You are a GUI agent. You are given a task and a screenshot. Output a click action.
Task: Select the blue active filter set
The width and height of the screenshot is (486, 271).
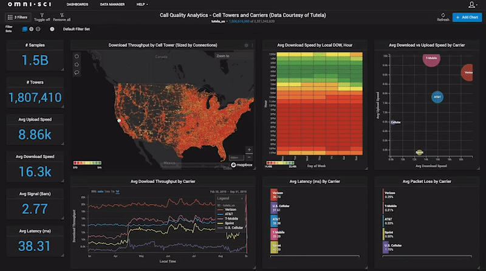click(x=24, y=29)
